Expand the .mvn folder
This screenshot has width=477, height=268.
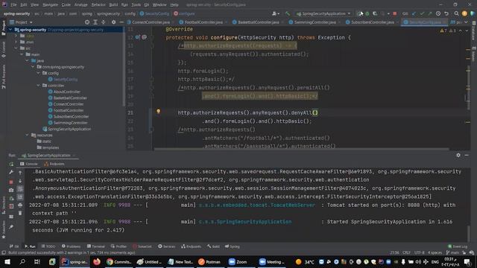point(16,42)
